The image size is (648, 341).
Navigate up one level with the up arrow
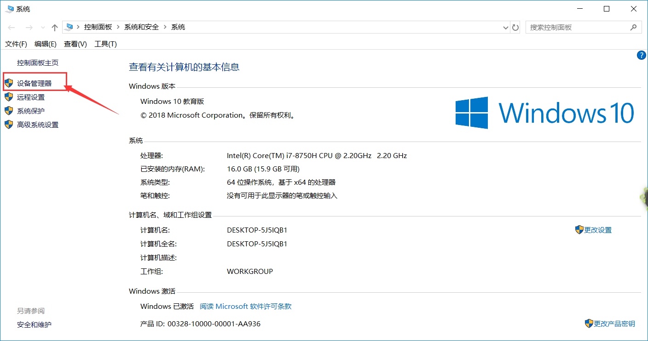click(54, 27)
